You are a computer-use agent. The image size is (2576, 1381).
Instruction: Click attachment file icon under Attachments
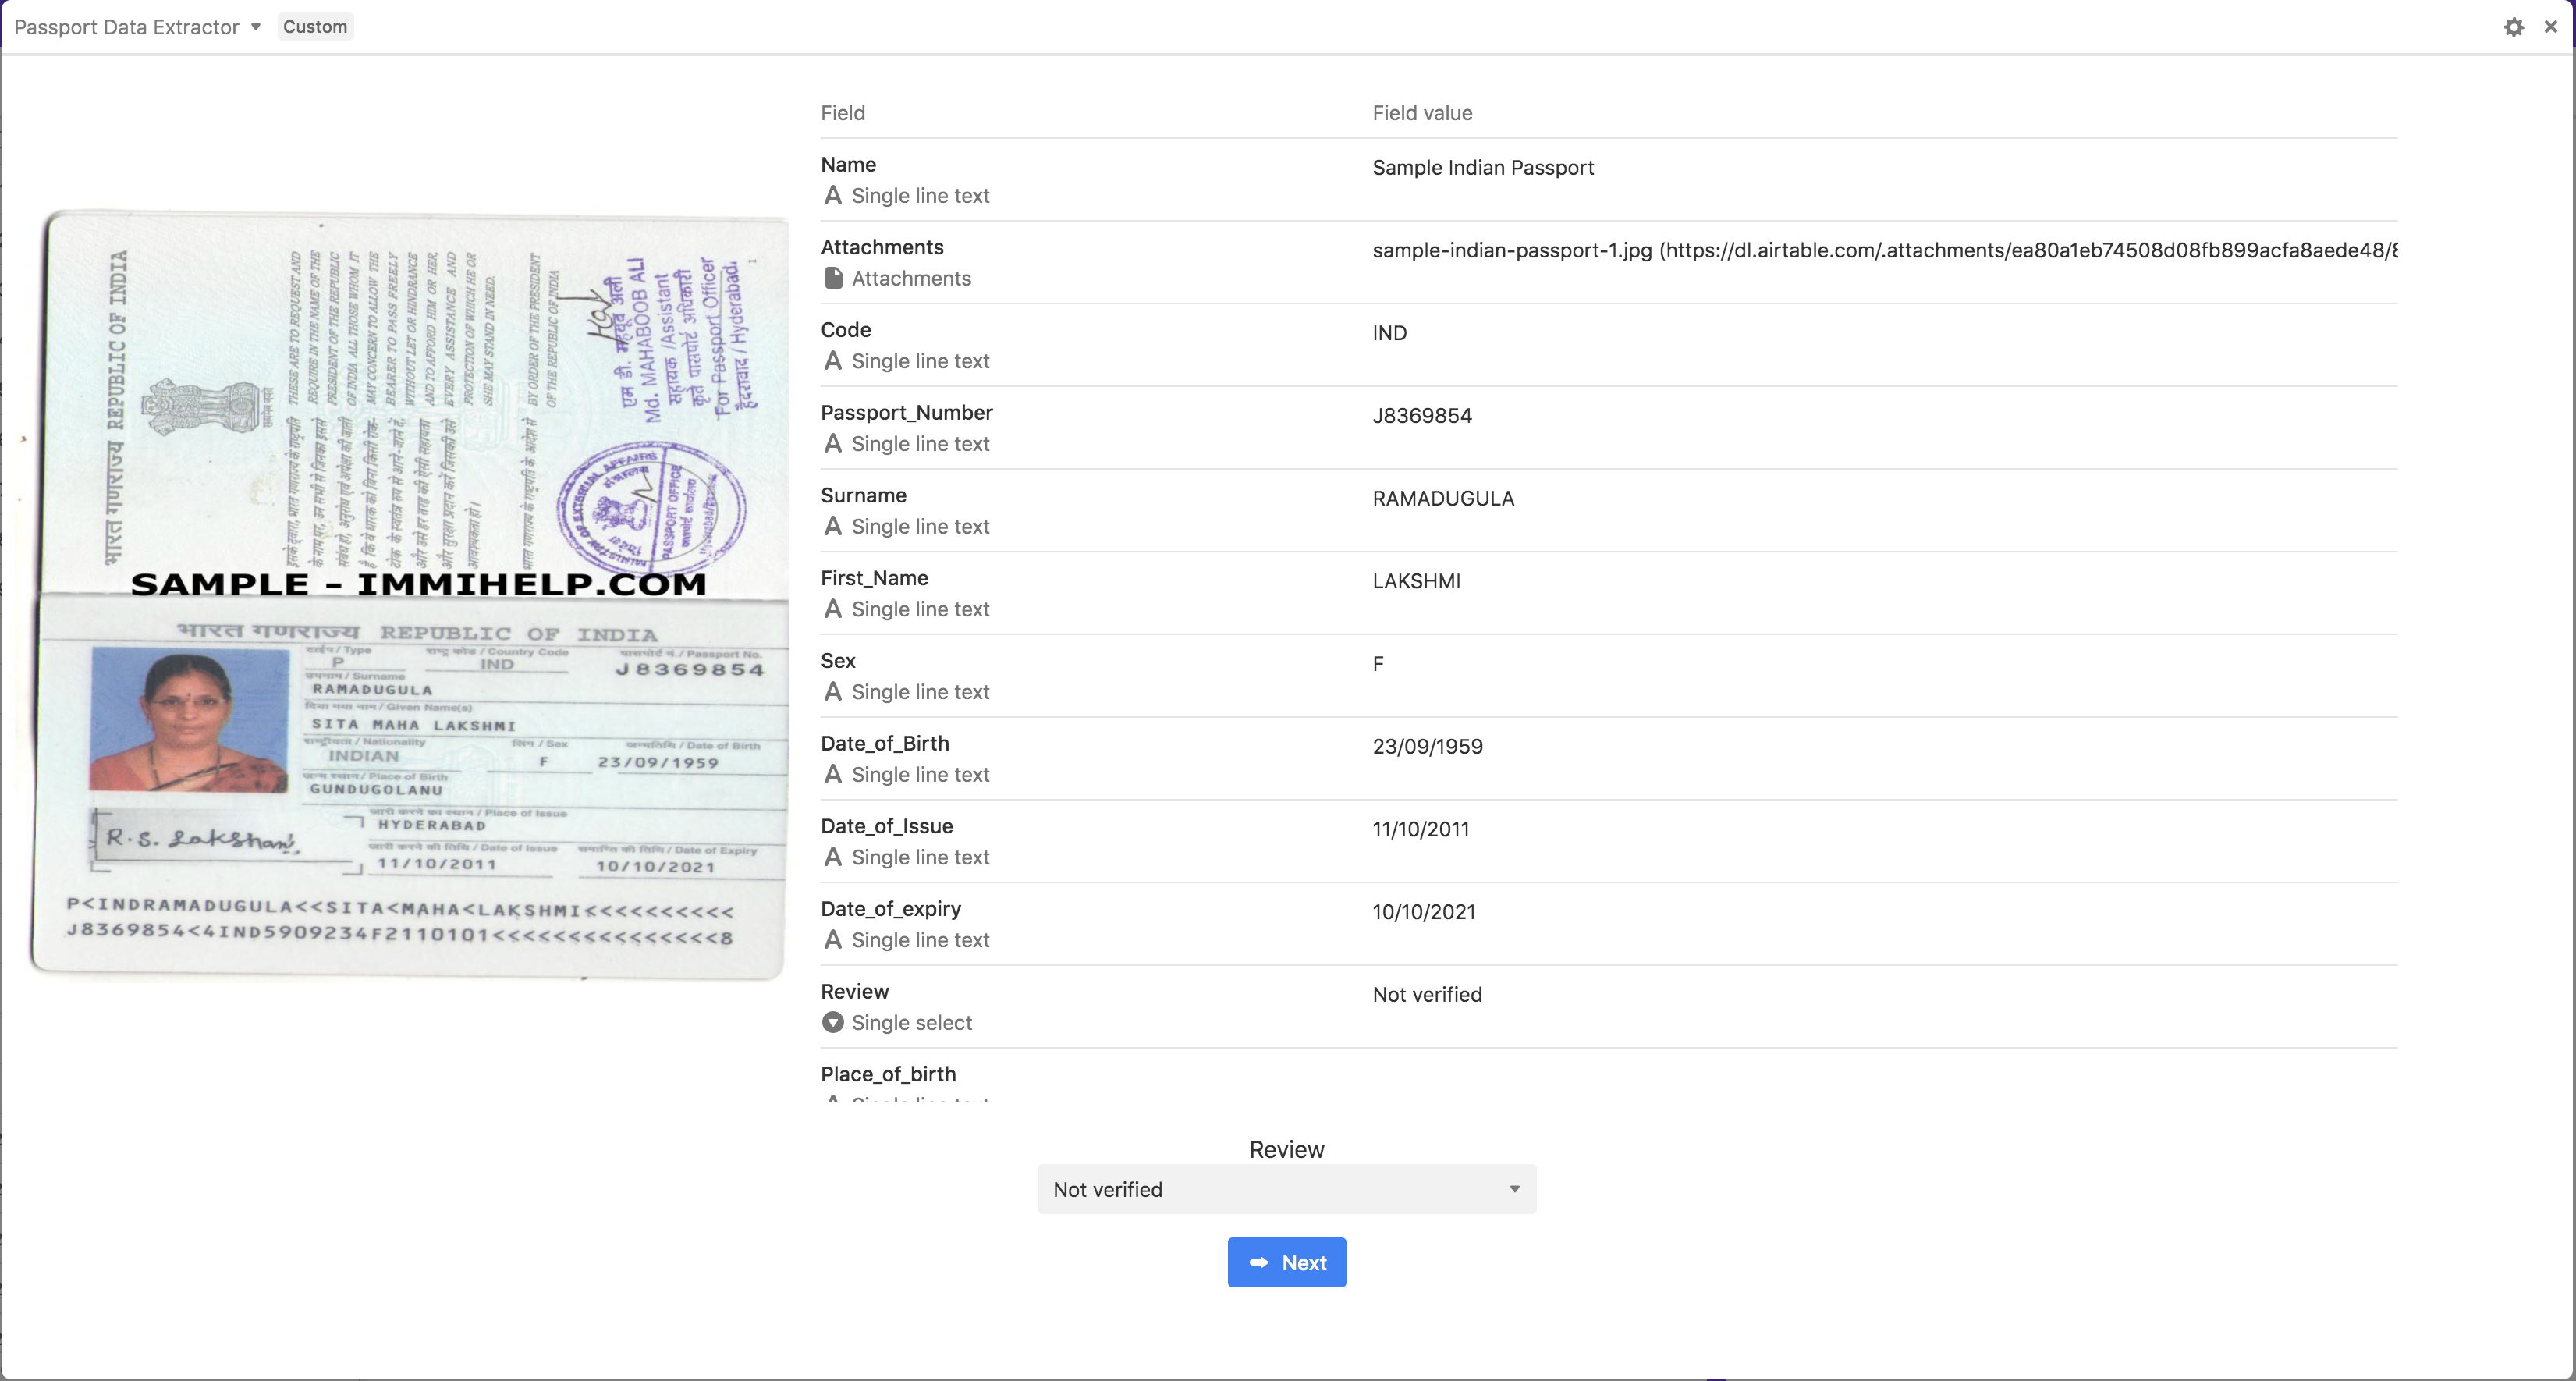click(x=832, y=278)
